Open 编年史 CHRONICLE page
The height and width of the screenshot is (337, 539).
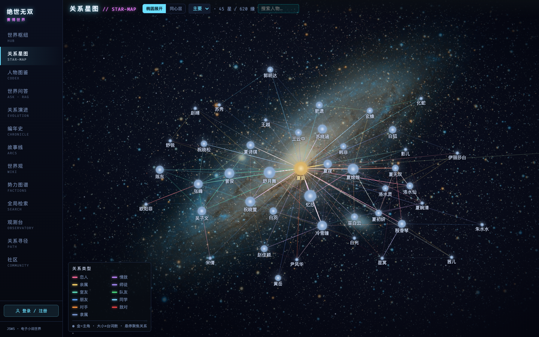pos(31,131)
